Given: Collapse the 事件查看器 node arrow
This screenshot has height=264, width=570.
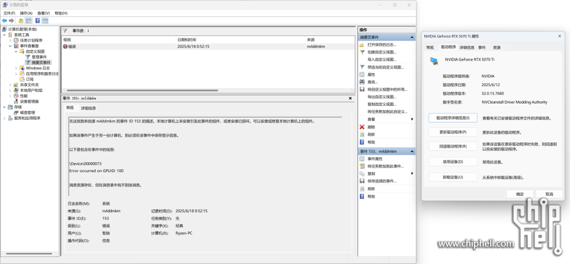Looking at the screenshot, I should [x=10, y=46].
